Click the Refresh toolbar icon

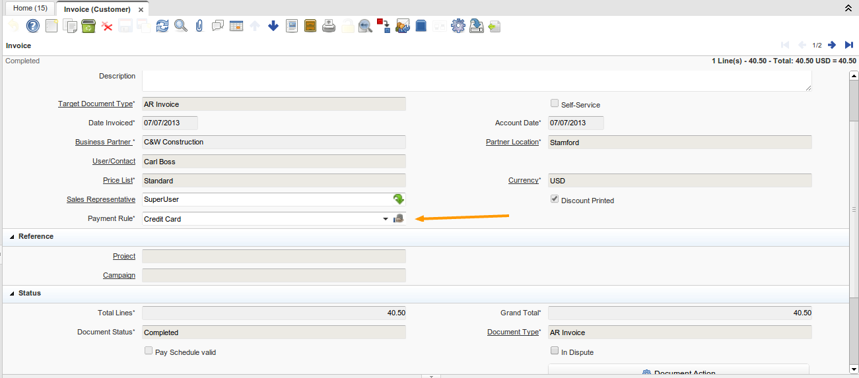click(162, 26)
